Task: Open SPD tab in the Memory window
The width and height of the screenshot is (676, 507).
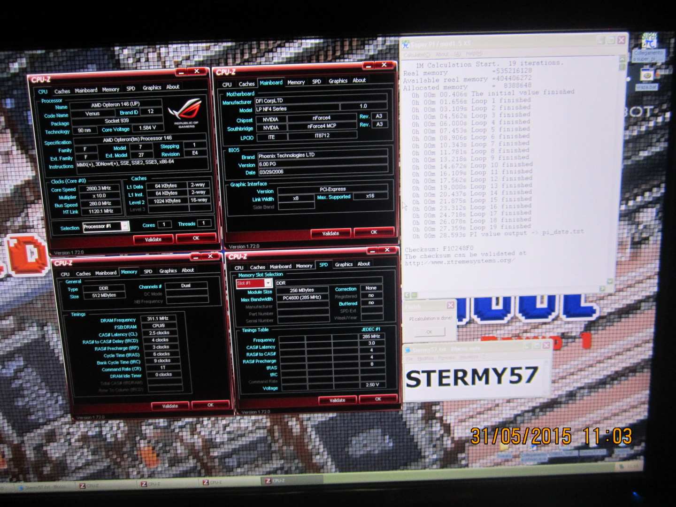Action: coord(148,271)
